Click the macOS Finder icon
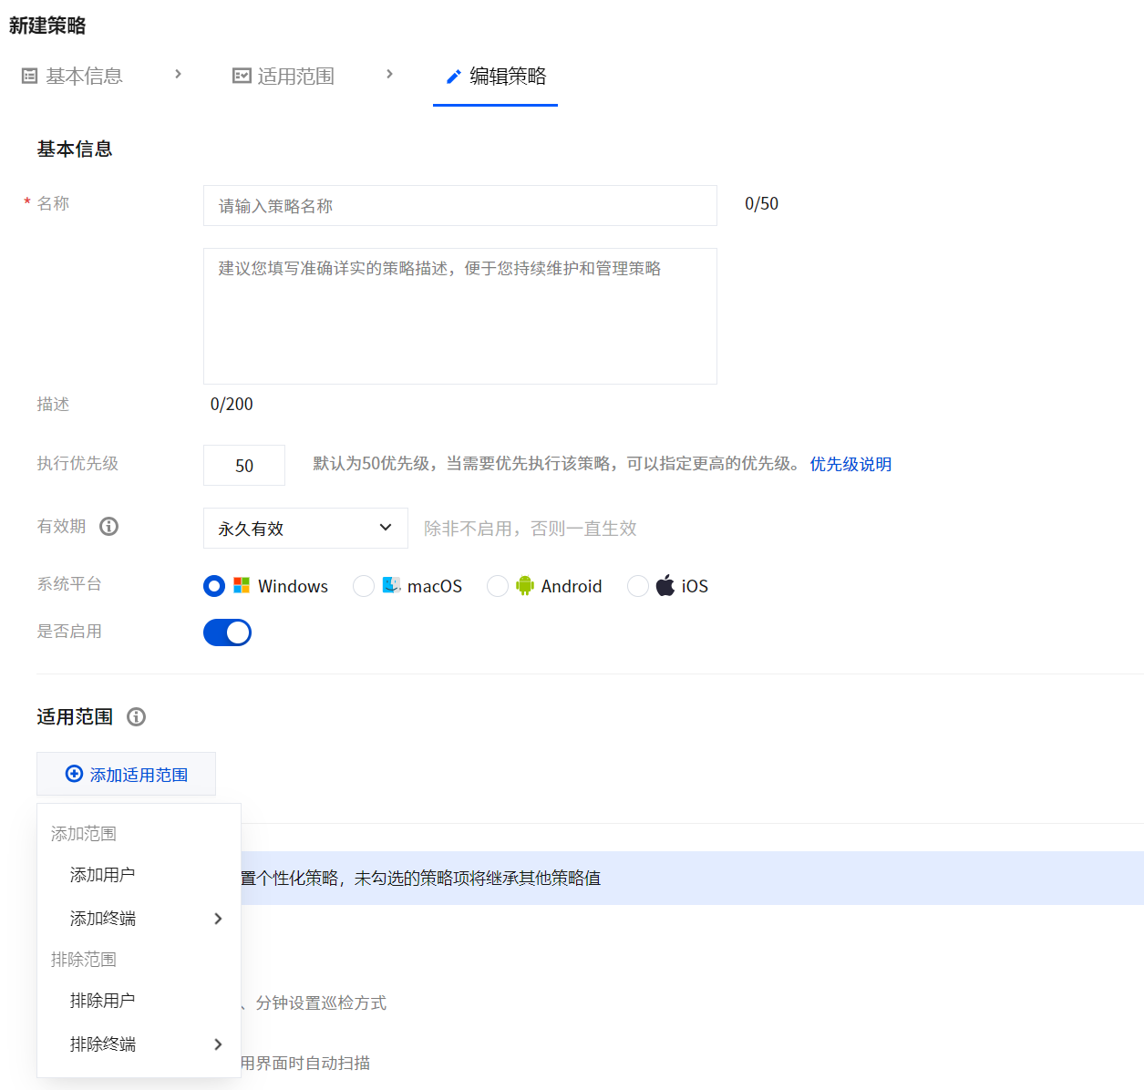This screenshot has height=1090, width=1144. (x=391, y=586)
